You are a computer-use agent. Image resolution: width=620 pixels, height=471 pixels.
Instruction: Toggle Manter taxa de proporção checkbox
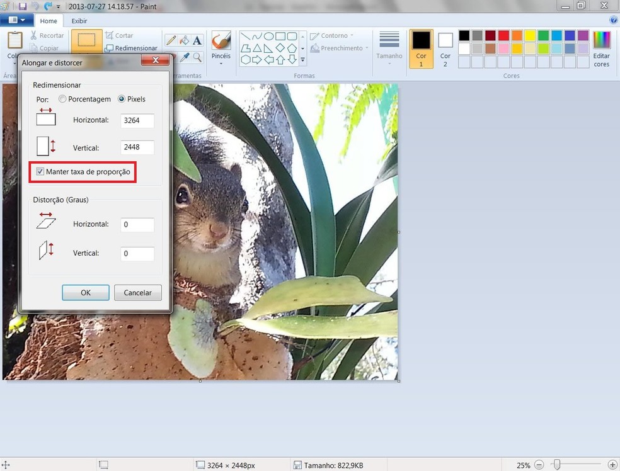tap(40, 171)
